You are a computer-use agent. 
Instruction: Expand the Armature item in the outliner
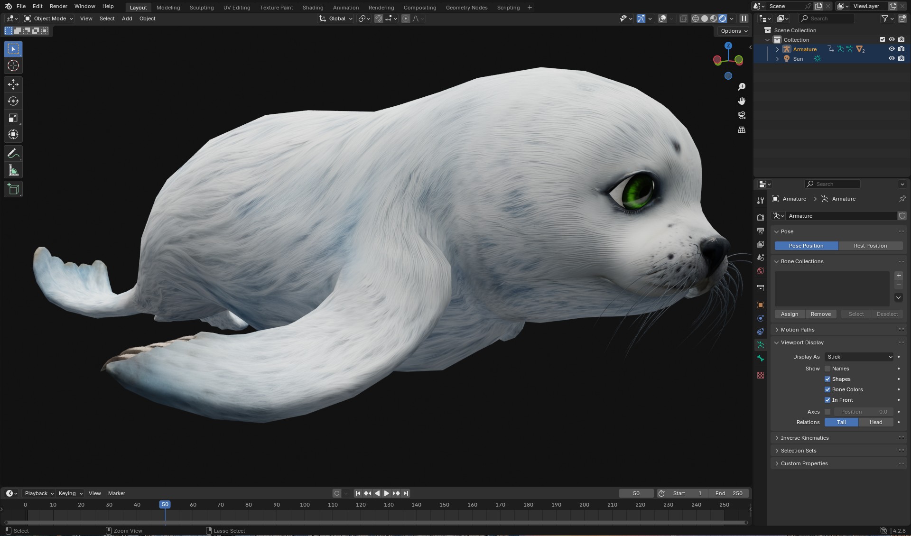[777, 49]
